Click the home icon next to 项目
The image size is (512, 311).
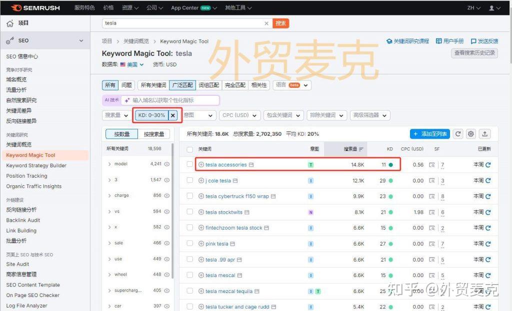10,23
